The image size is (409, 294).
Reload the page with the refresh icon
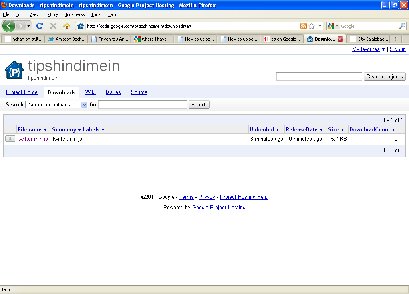40,26
